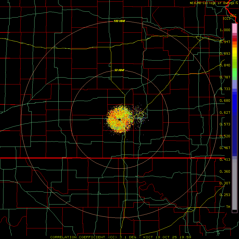Click the TH threshold label on the legend
The image size is (239, 239).
click(x=228, y=207)
